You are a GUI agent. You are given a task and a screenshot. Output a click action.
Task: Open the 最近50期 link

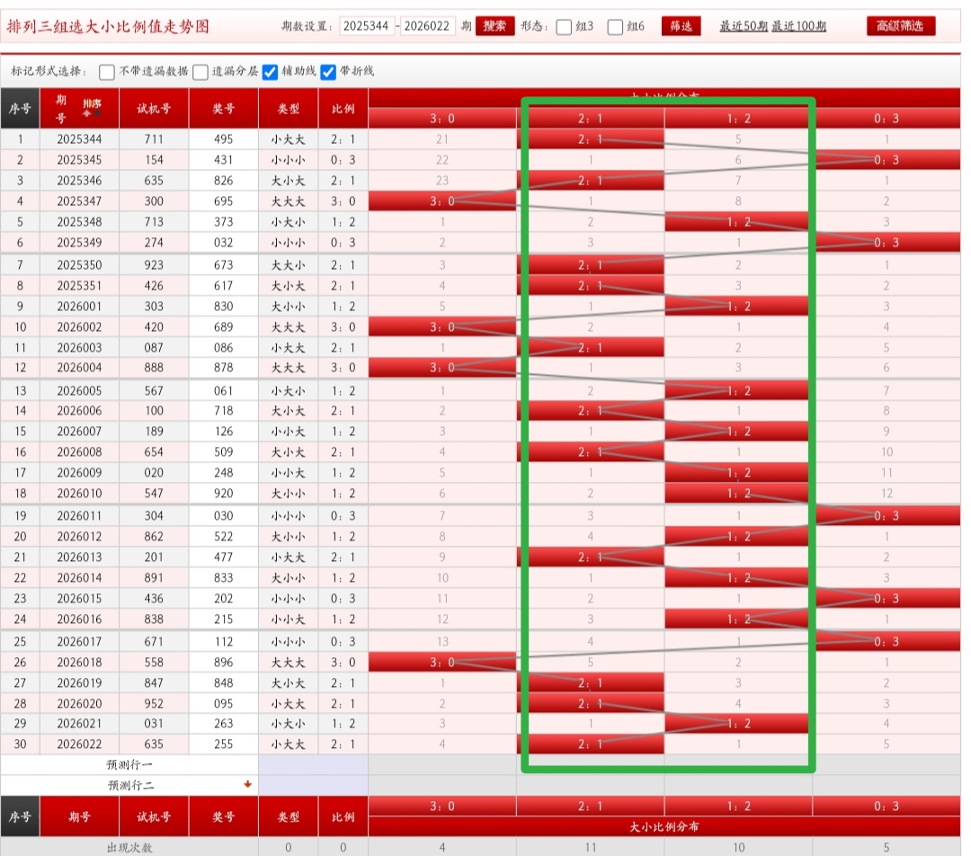[x=744, y=26]
